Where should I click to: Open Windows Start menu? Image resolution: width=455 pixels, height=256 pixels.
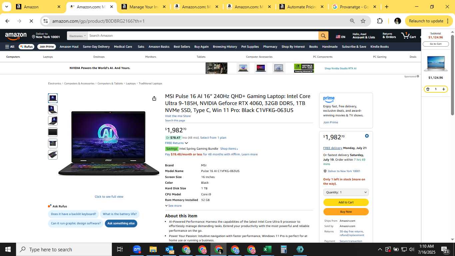tap(8, 249)
